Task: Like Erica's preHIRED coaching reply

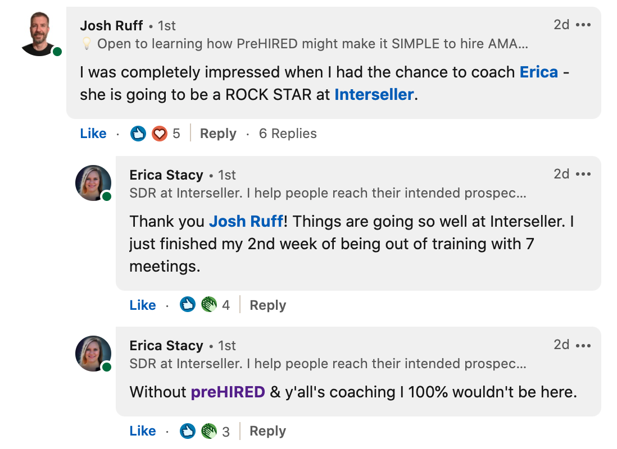Action: coord(143,431)
